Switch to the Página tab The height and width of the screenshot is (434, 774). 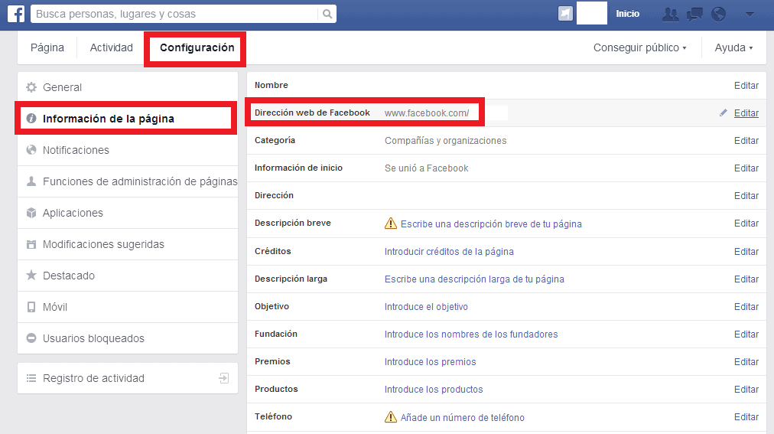point(47,47)
